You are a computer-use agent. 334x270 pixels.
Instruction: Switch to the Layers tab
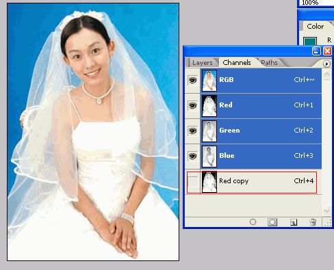[x=203, y=63]
